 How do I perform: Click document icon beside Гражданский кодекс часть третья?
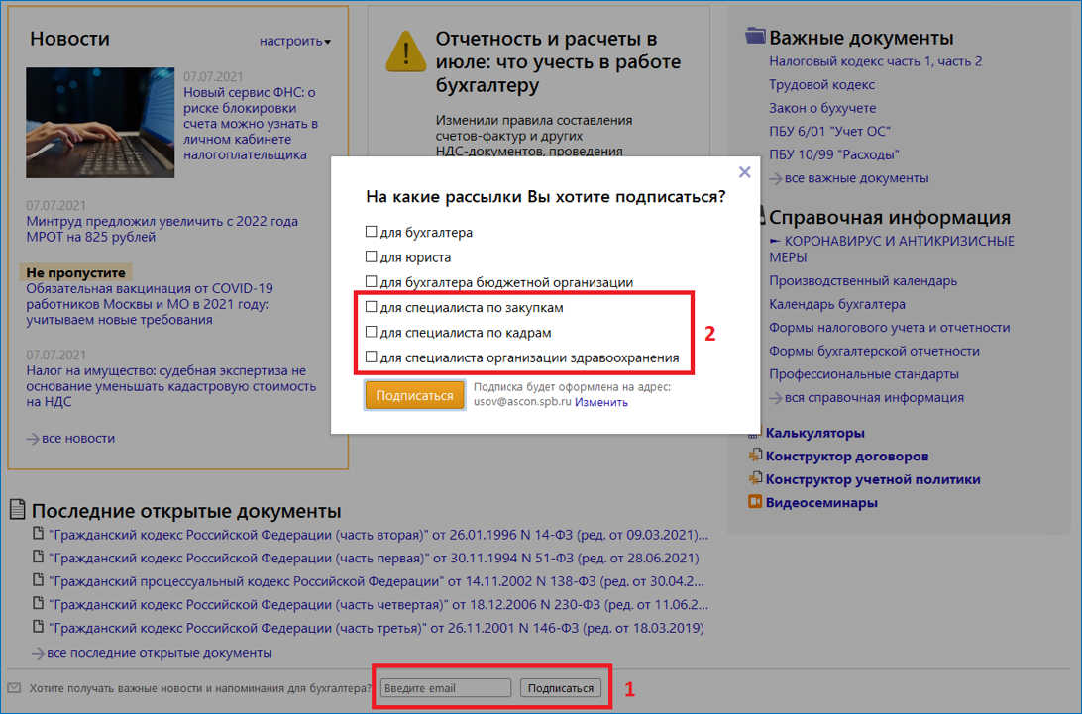39,627
